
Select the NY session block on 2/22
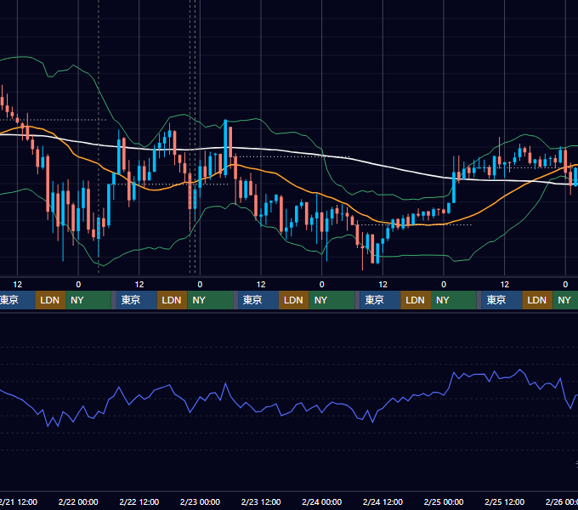pos(210,300)
